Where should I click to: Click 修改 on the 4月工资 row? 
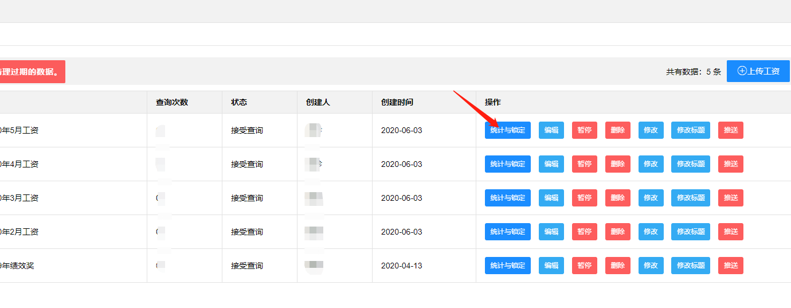651,164
